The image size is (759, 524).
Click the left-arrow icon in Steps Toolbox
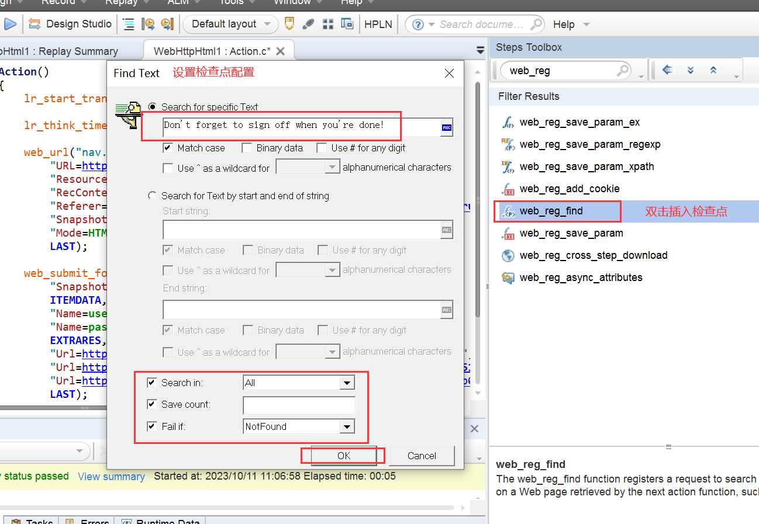tap(667, 71)
